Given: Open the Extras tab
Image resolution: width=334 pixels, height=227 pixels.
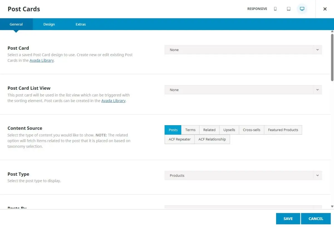Looking at the screenshot, I should [81, 24].
